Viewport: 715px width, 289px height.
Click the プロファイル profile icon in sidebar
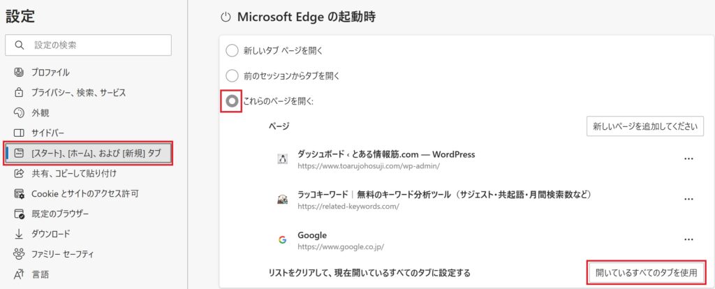(19, 72)
